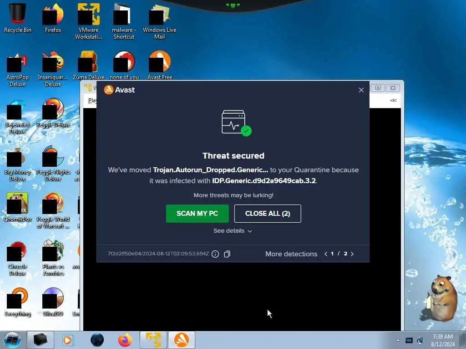Image resolution: width=466 pixels, height=349 pixels.
Task: Open the Peggle World of Warcraft icon
Action: 53,211
